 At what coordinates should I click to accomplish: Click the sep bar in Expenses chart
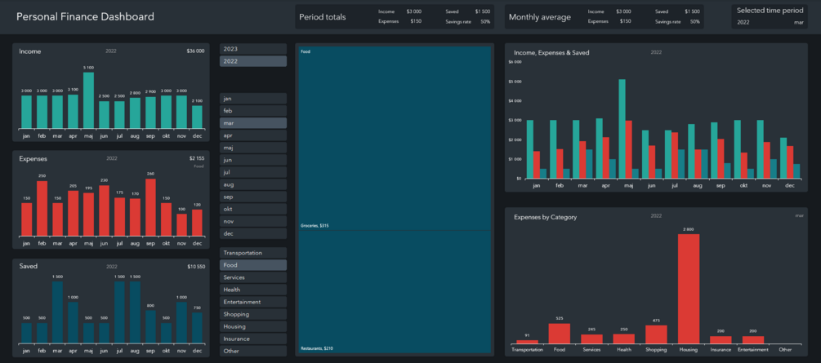pyautogui.click(x=151, y=207)
